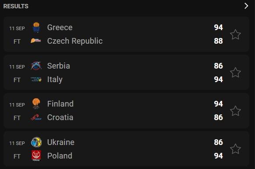Image resolution: width=255 pixels, height=169 pixels.
Task: Click the Croatia team logo
Action: tap(36, 117)
